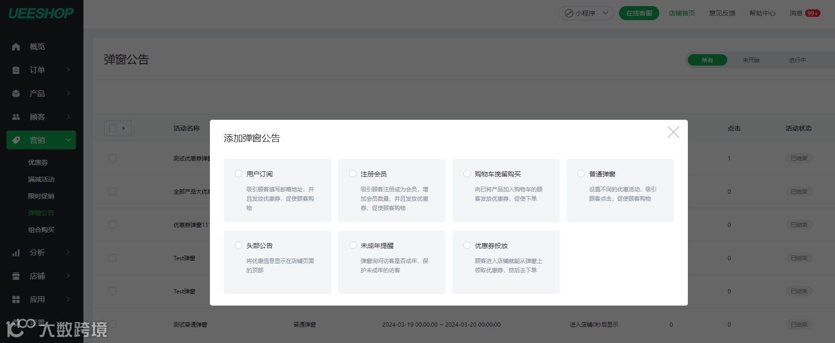Click the 测试普通弹窗 row name
Screen dimensions: 835x343
point(190,324)
